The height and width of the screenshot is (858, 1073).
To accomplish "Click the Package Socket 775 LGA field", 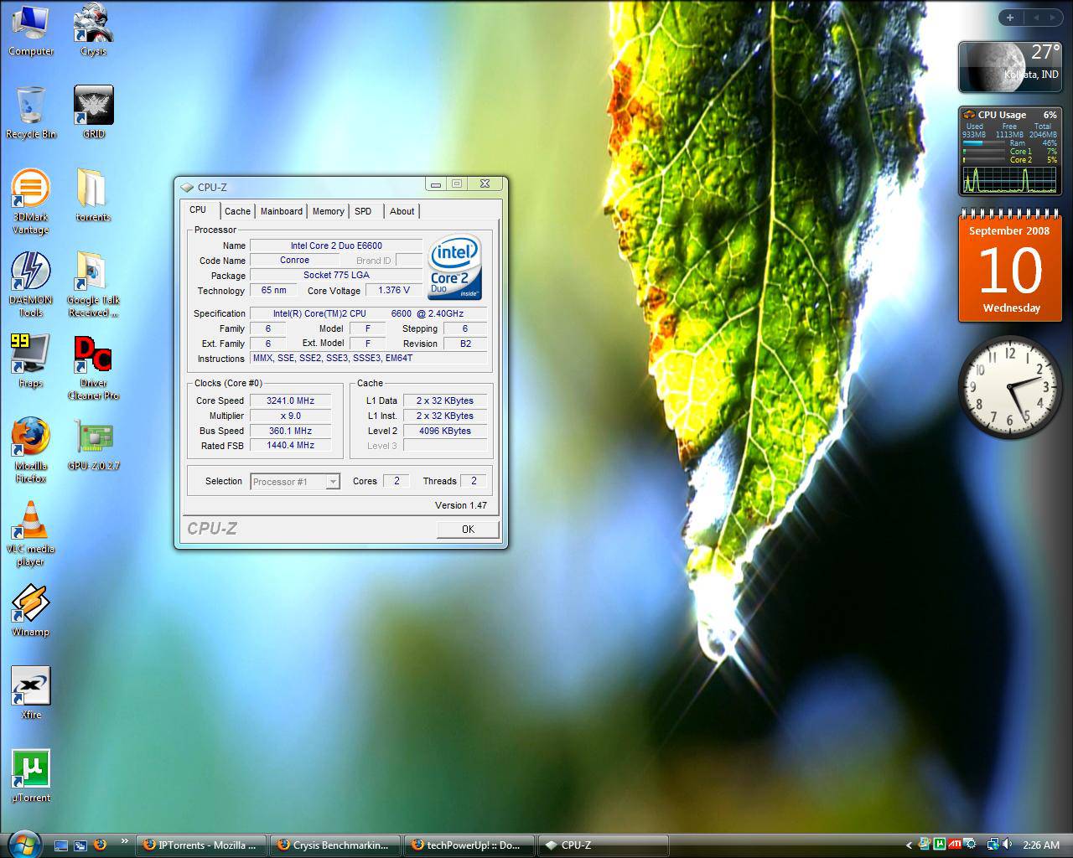I will (x=336, y=275).
